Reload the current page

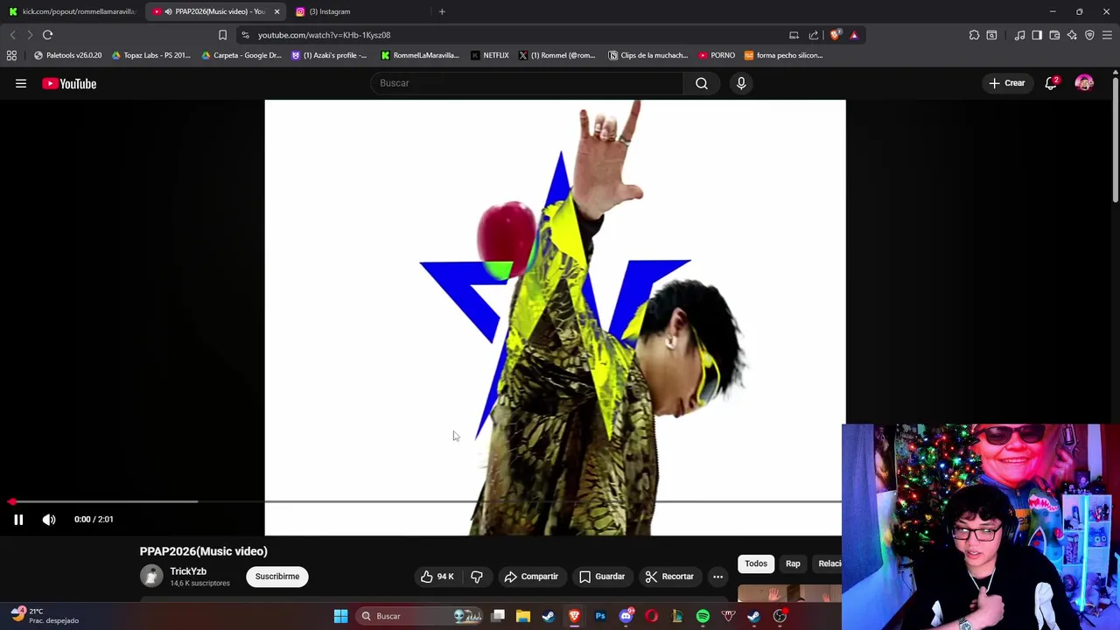(47, 35)
